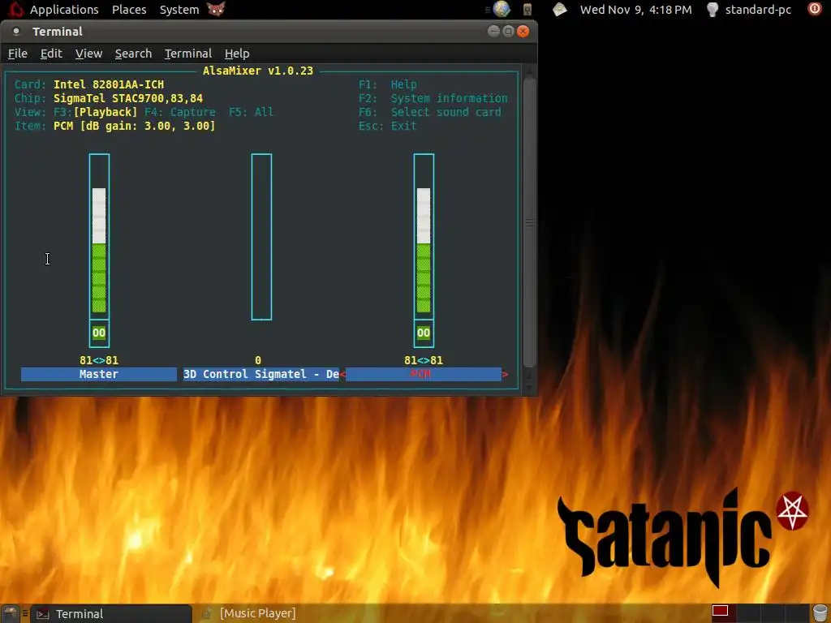Click the PCM volume bar
Screen dimensions: 831x623
click(424, 237)
